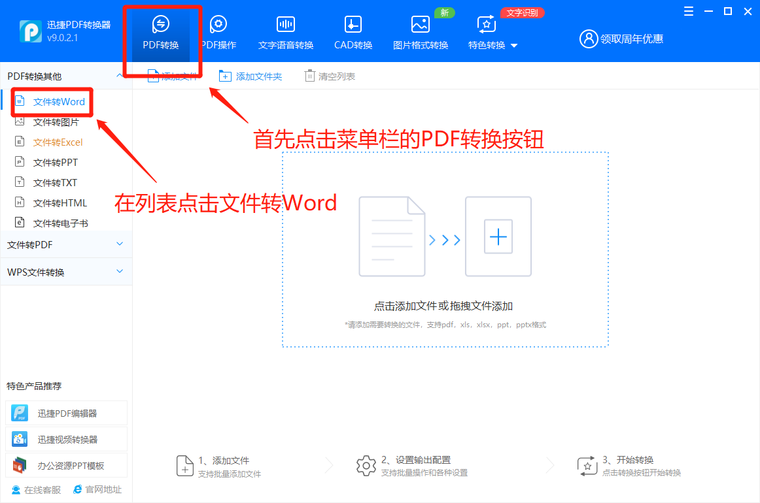Click the 特色转换 star icon
Image resolution: width=760 pixels, height=503 pixels.
point(486,24)
